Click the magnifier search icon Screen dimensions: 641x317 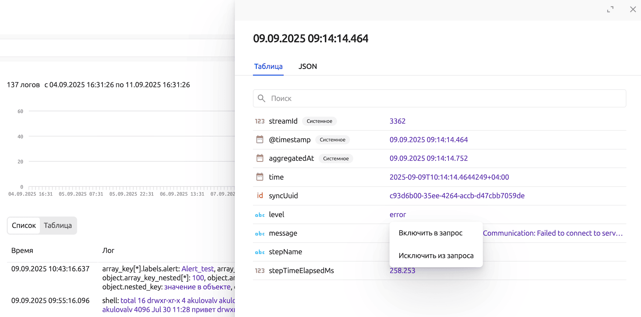coord(261,98)
